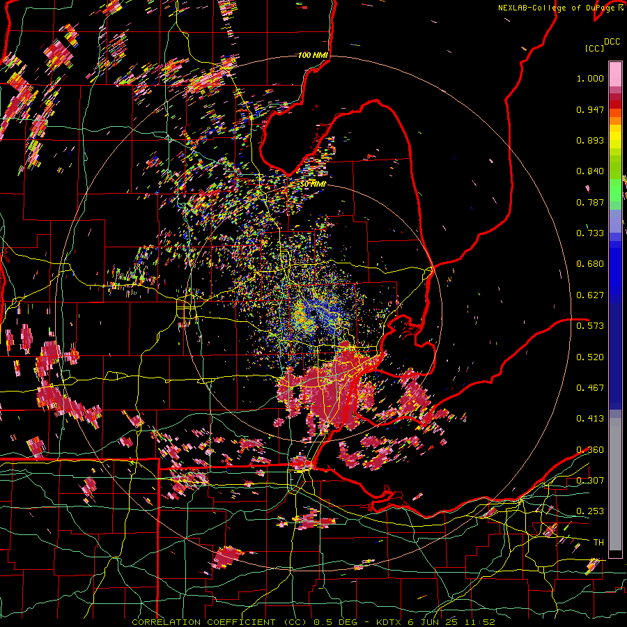627x627 pixels.
Task: Click the 0.787 scale value
Action: (x=590, y=202)
